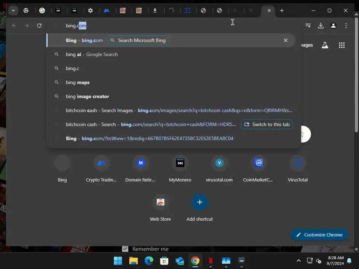Open the 'bitchcoin cash - Search Images' suggestion

tap(171, 110)
